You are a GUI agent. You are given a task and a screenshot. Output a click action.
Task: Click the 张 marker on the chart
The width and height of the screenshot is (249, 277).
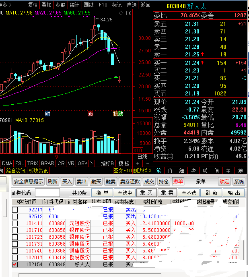(91, 114)
